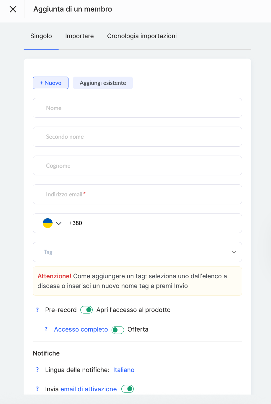Change notification language from Italiano
Screen dimensions: 271x404
pyautogui.click(x=124, y=370)
